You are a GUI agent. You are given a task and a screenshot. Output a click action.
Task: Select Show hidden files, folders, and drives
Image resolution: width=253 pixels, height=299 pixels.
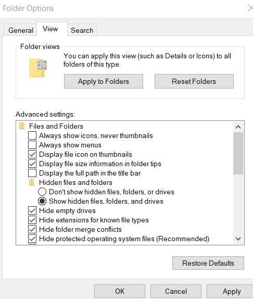click(x=42, y=201)
